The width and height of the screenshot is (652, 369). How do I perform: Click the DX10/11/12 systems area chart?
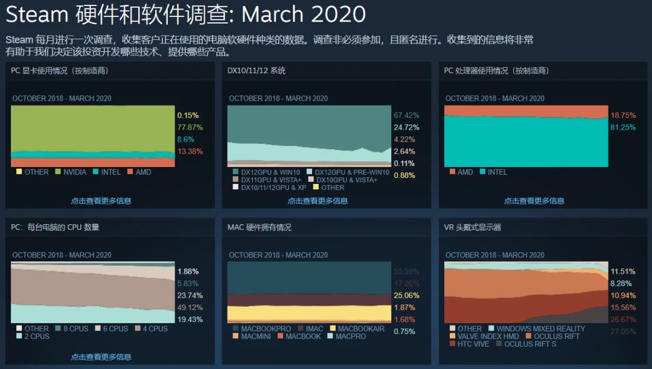(x=309, y=136)
